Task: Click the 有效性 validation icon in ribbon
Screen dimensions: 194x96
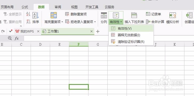Action: [116, 15]
